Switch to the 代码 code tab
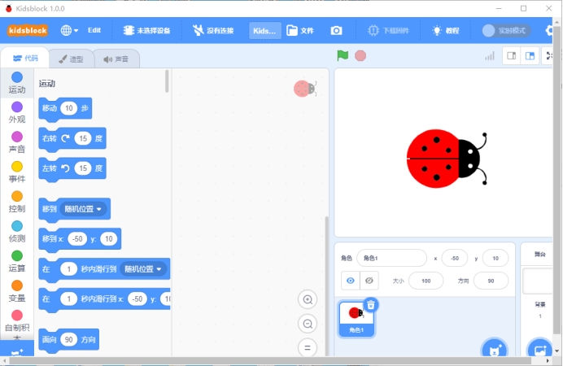 click(x=25, y=58)
